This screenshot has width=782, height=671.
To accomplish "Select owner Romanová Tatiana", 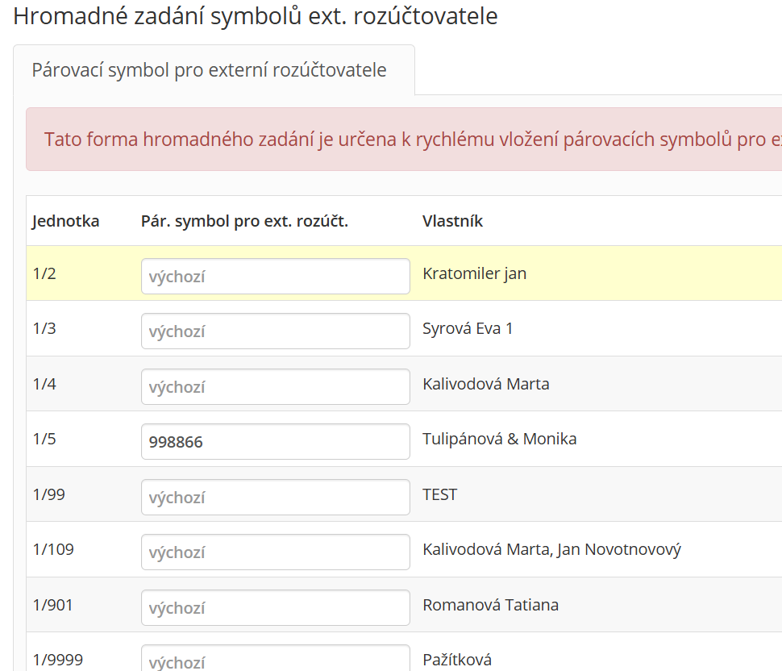I will (x=490, y=605).
